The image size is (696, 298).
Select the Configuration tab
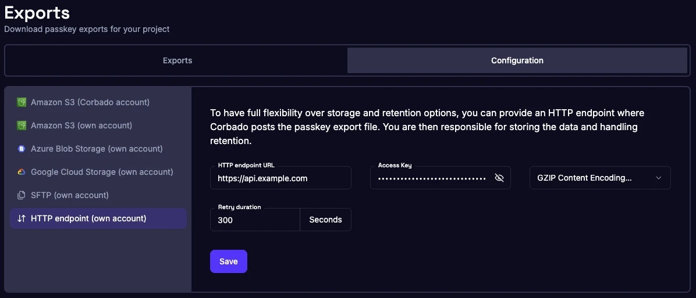[517, 60]
